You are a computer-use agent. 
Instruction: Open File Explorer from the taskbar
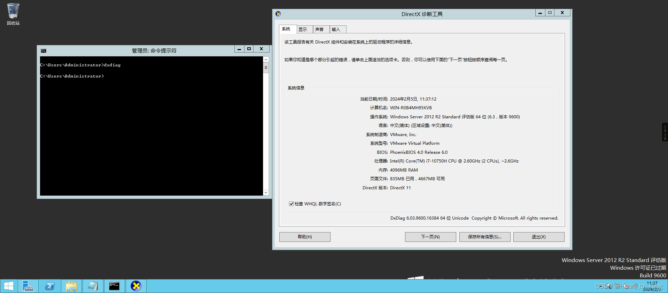tap(71, 286)
